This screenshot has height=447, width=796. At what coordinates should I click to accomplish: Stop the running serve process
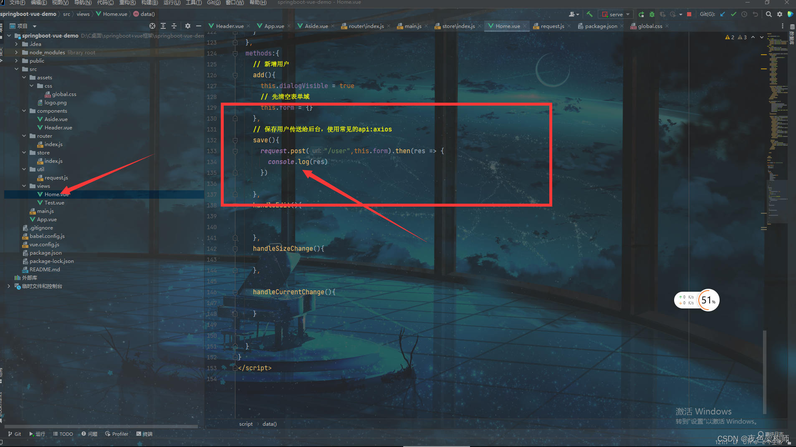tap(689, 14)
